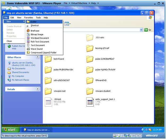Choose Shortcut from the New submenu
166x139 pixels.
pos(44,25)
